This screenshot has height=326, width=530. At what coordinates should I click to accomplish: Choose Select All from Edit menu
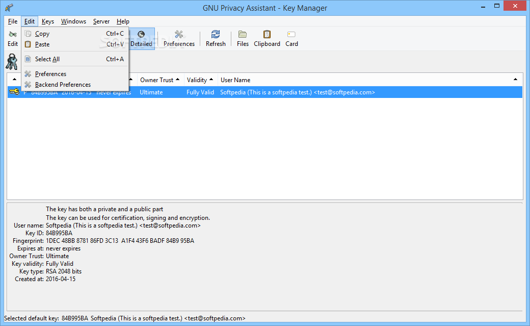click(x=75, y=59)
